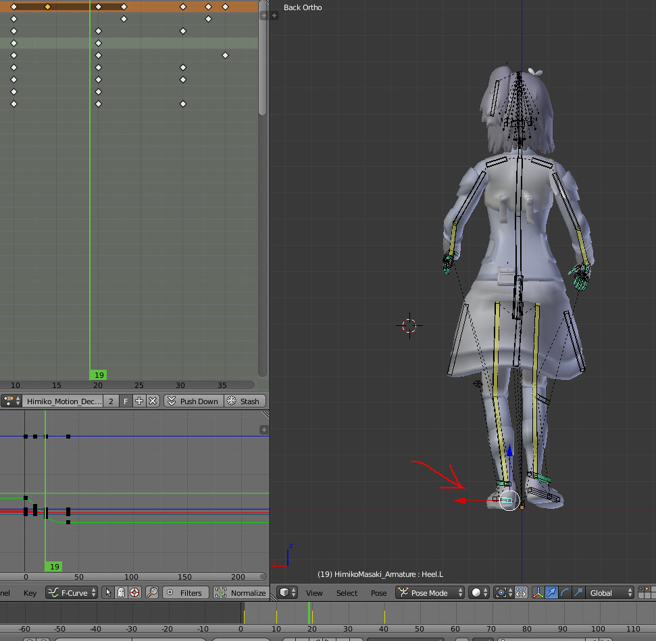Toggle the only-selected-curves arrow filter in Graph Editor

108,592
